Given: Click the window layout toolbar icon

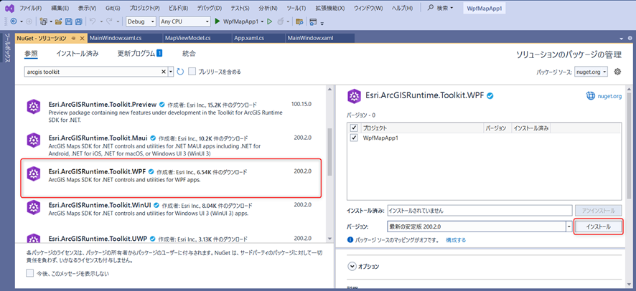Looking at the screenshot, I should pos(313,22).
